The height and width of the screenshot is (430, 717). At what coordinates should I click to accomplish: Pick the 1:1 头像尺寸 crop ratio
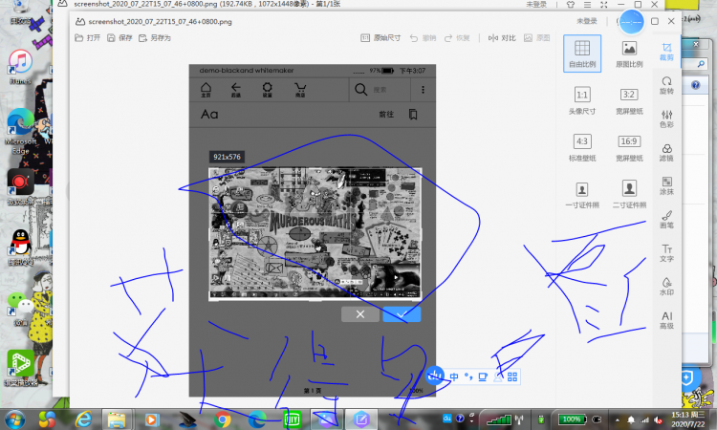[582, 100]
